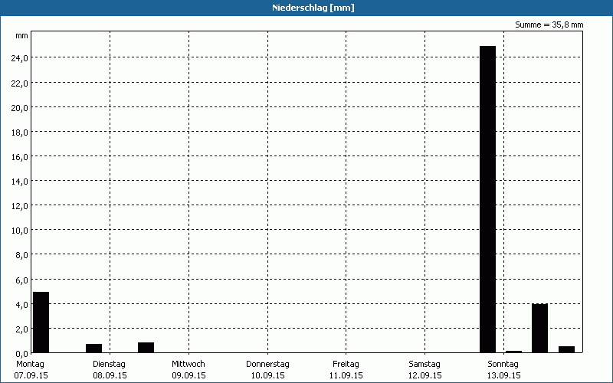The width and height of the screenshot is (613, 383).
Task: Click the tallest bar near 25 mm
Action: pos(487,199)
